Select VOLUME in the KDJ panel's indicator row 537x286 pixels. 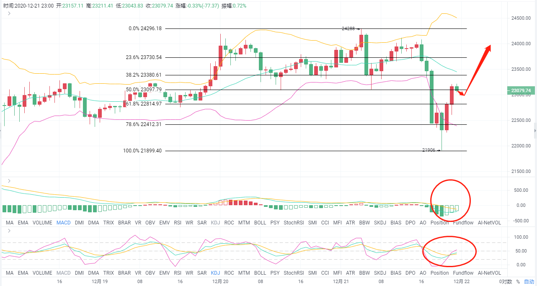42,273
